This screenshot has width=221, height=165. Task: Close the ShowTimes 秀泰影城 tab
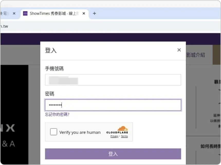click(x=84, y=13)
